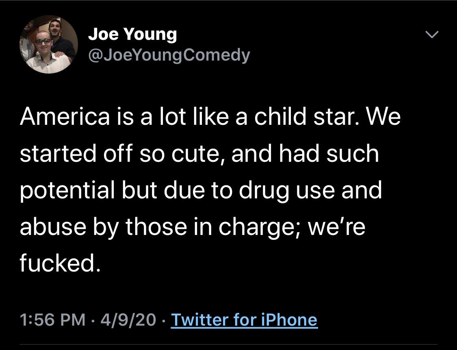Click Joe Young's profile avatar
Screen dimensions: 457x350
[x=48, y=44]
